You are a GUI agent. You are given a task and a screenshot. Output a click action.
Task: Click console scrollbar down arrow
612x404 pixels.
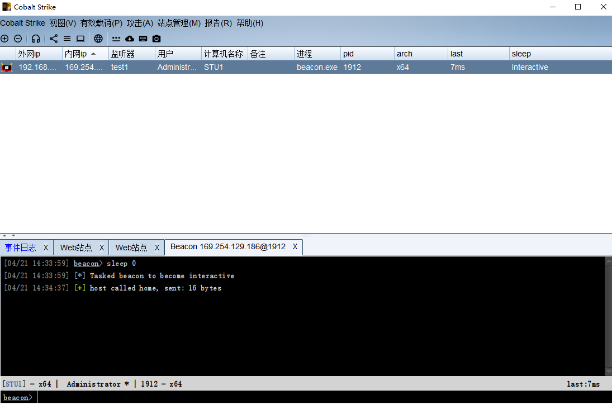608,372
